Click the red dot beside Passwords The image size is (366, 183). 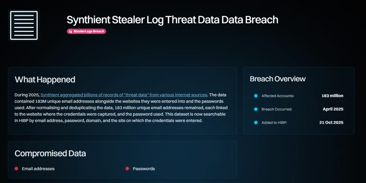[x=127, y=169]
